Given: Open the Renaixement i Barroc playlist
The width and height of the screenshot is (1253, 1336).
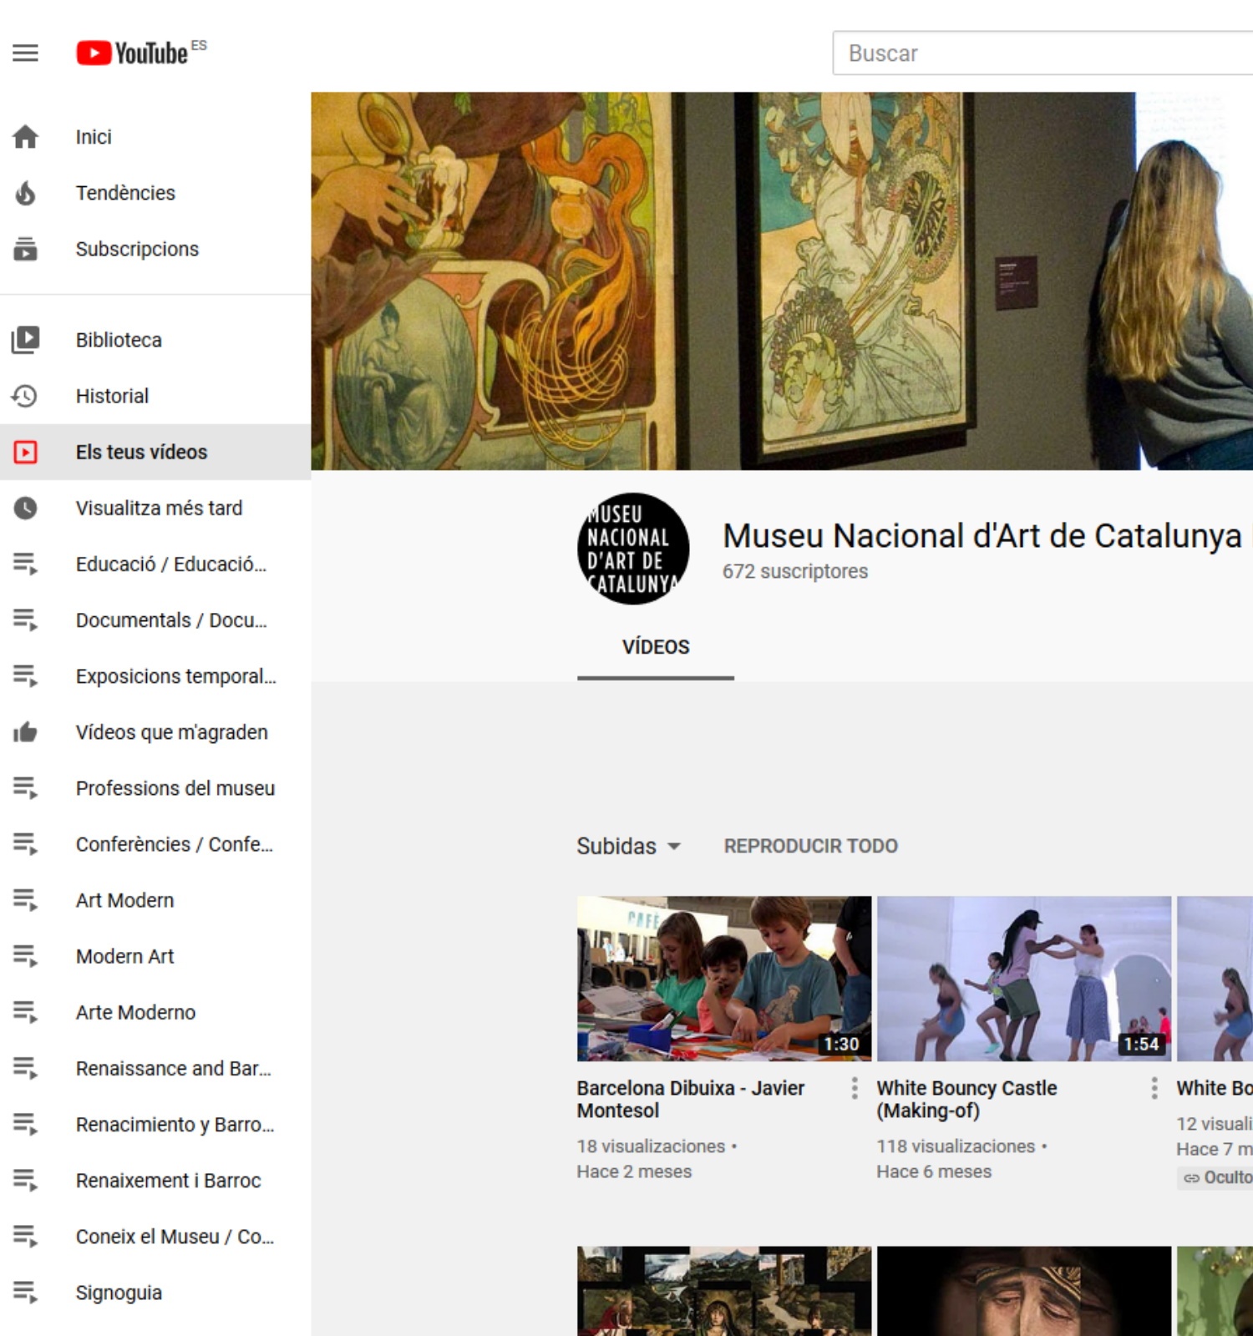Looking at the screenshot, I should (155, 1181).
